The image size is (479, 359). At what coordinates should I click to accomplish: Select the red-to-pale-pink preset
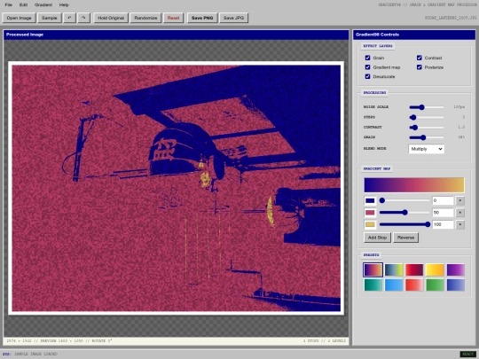[x=414, y=285]
